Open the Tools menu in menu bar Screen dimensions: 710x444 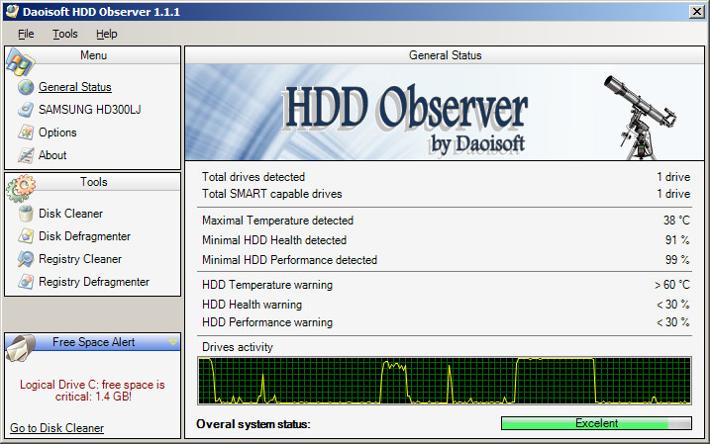65,34
